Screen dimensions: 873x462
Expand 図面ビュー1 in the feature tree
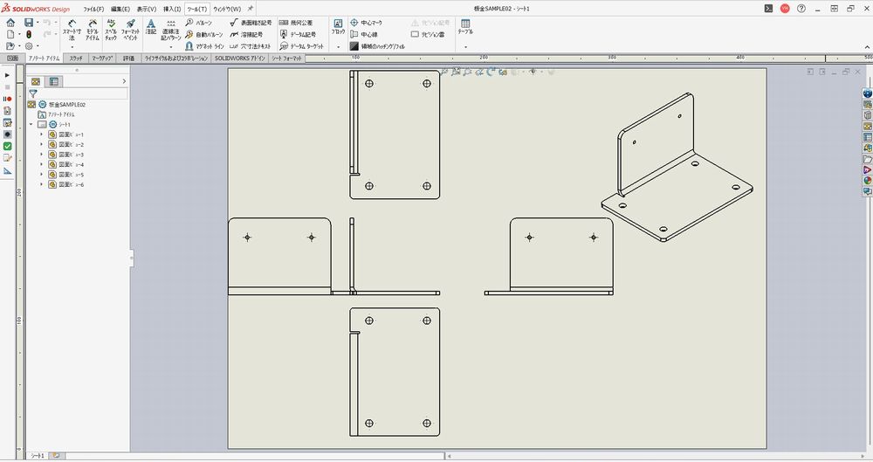[41, 134]
